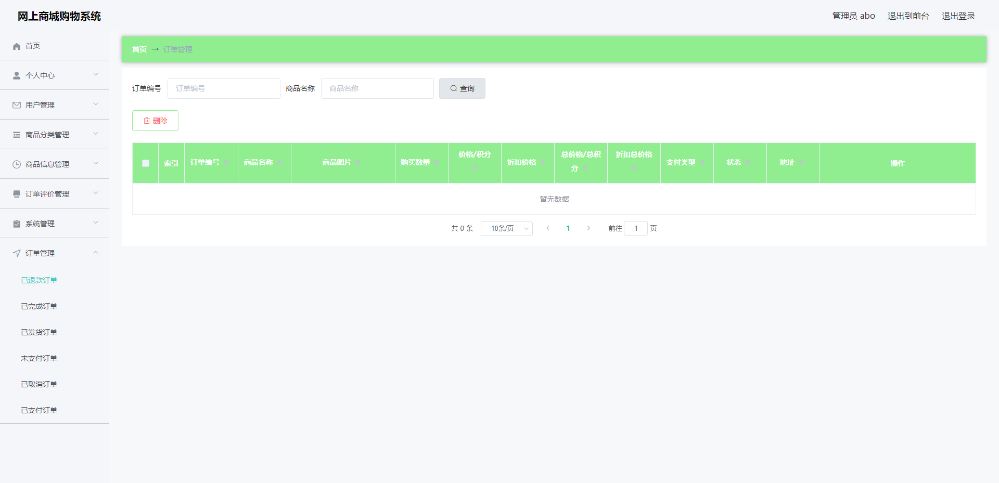999x483 pixels.
Task: Toggle select-all checkbox in table header
Action: point(146,163)
